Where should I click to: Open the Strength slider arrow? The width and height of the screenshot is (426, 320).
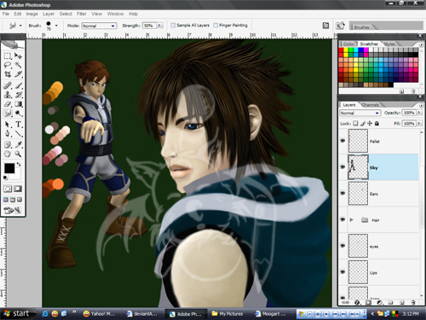coord(160,26)
